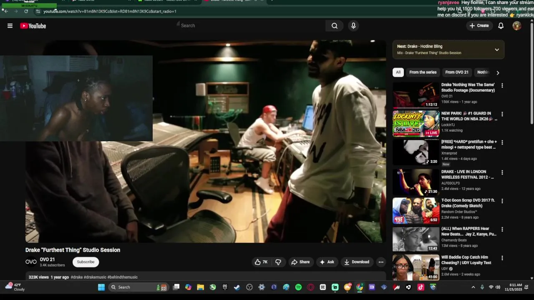Click the #behindthemusic hashtag
Image resolution: width=534 pixels, height=300 pixels.
click(x=122, y=277)
